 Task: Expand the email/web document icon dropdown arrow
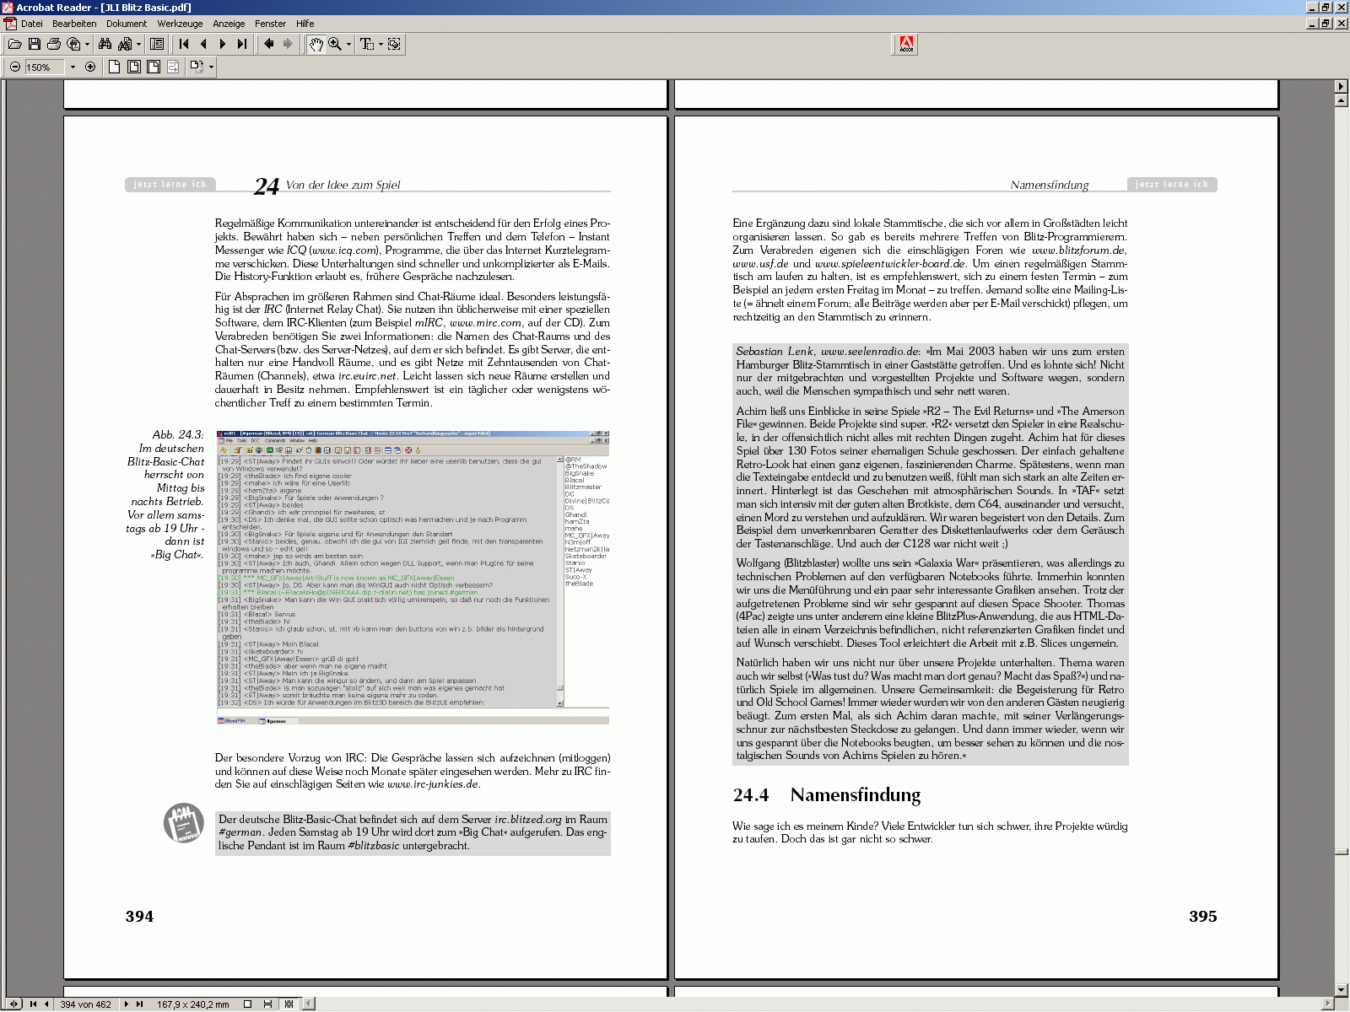click(x=87, y=44)
